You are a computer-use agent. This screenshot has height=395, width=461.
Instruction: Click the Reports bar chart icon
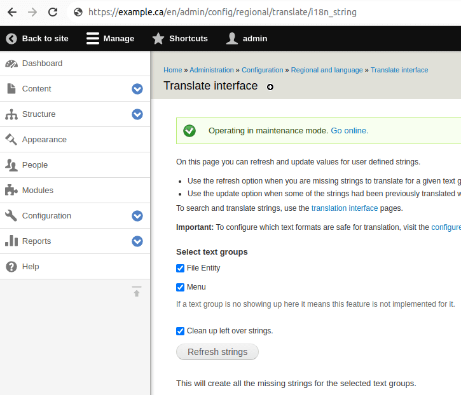[11, 241]
